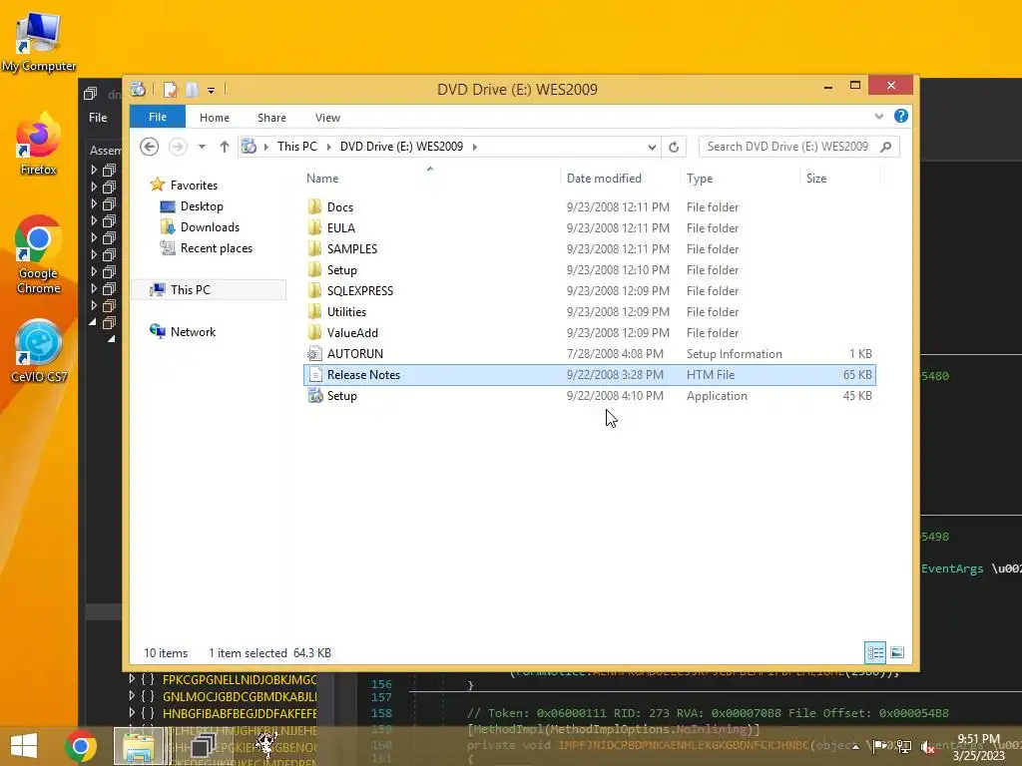The image size is (1022, 766).
Task: Switch to Large icons view in status bar
Action: (897, 652)
